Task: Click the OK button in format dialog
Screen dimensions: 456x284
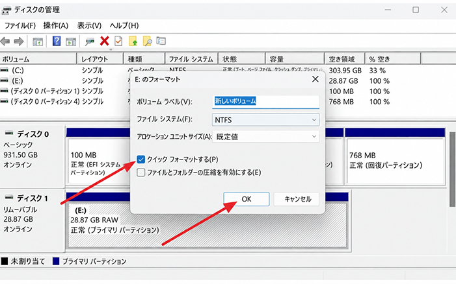Action: point(247,199)
